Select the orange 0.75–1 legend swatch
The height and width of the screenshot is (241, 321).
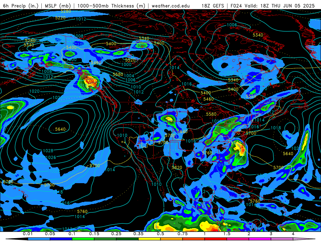(172, 239)
